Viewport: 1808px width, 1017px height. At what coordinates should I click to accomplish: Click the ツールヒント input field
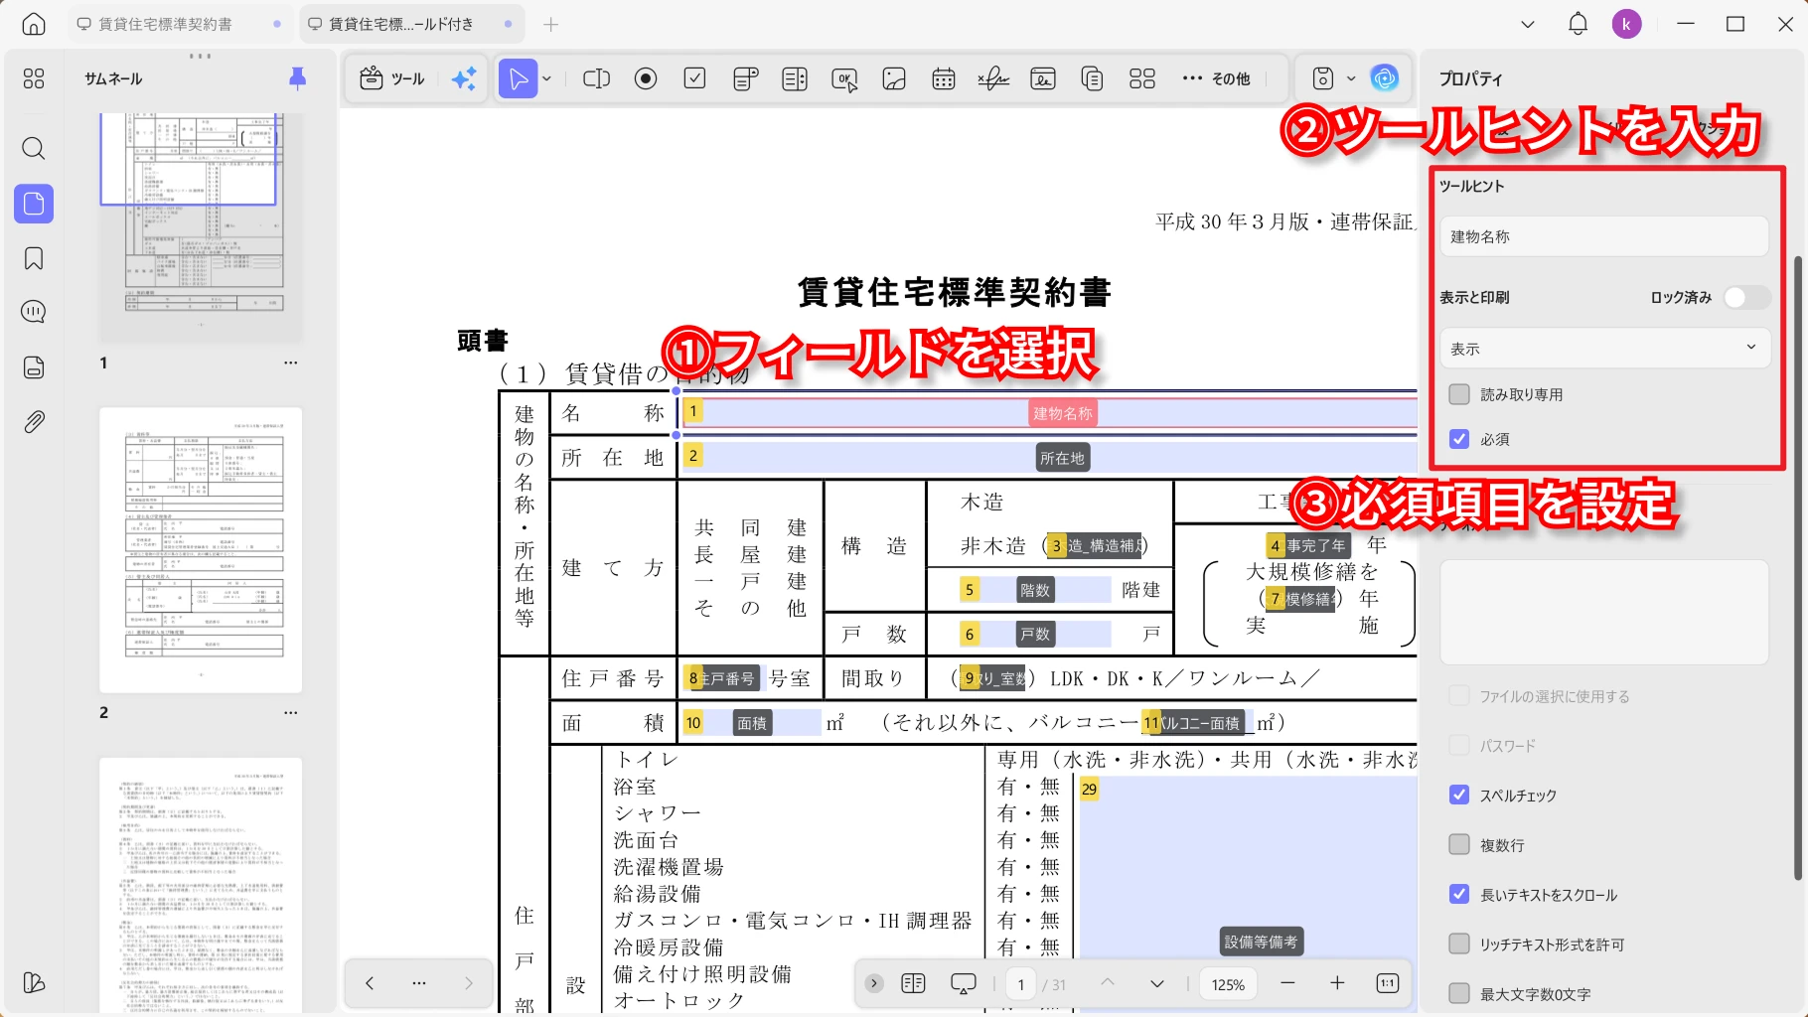tap(1604, 236)
